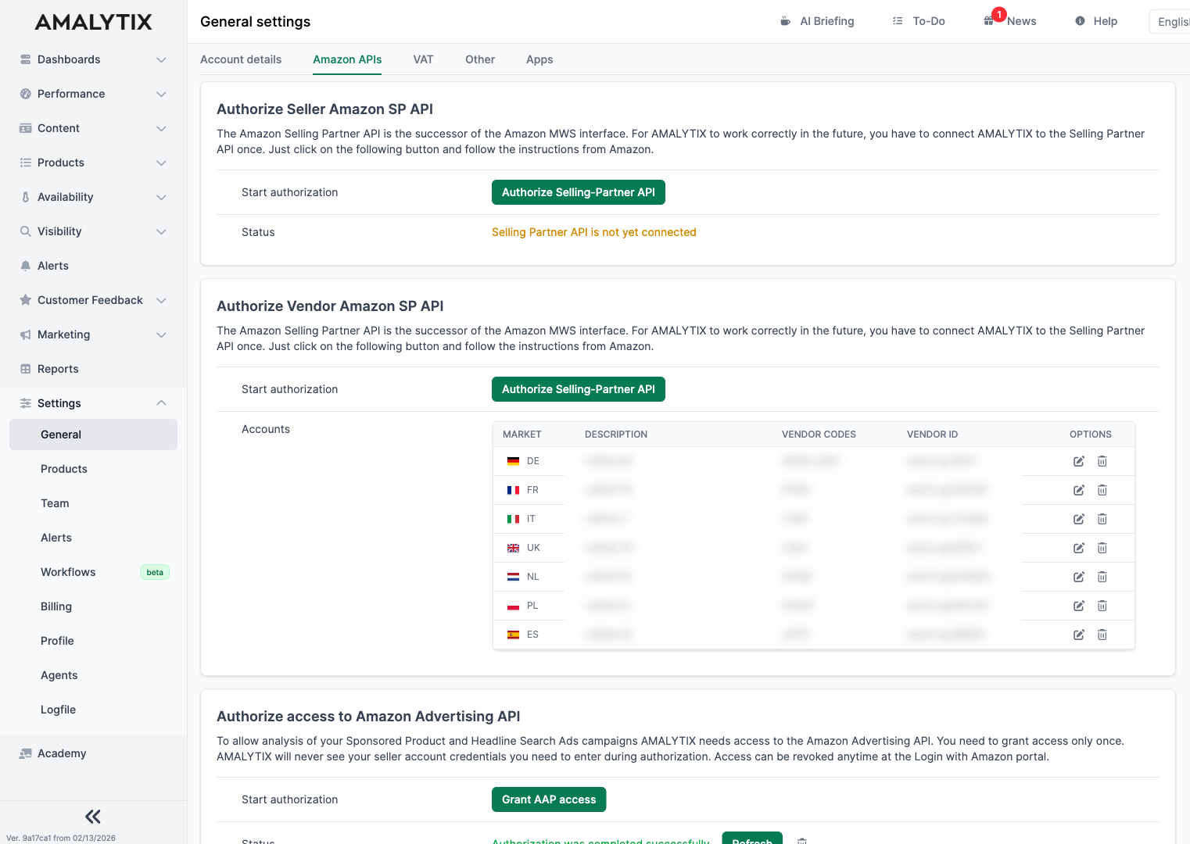
Task: Authorize the Seller Selling-Partner API
Action: 579,192
